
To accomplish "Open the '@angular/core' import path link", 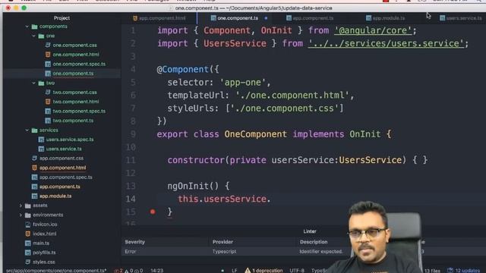I will 373,30.
